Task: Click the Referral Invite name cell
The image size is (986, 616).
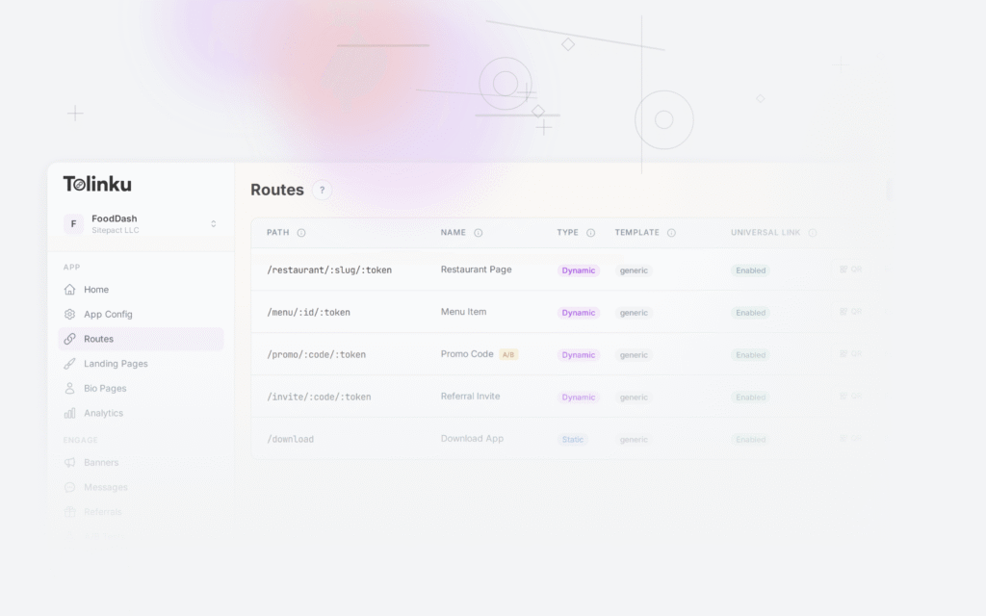Action: pos(470,396)
